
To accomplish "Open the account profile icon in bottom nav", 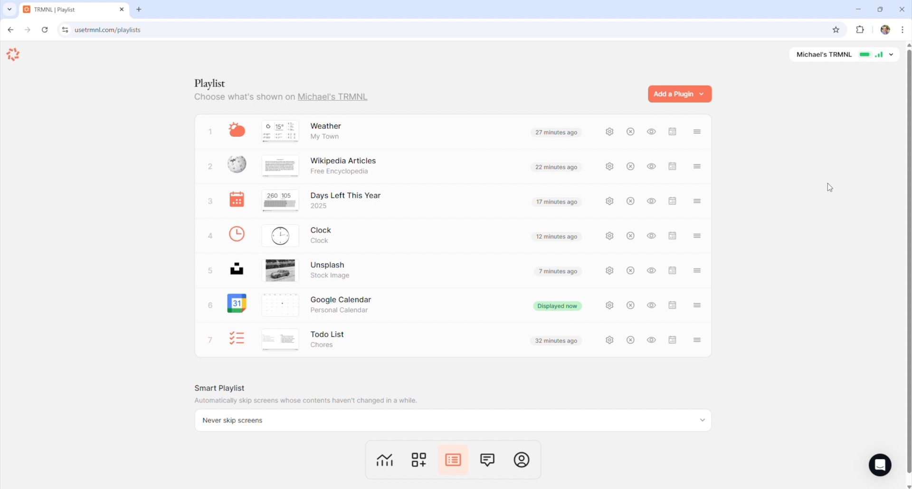I will 521,460.
